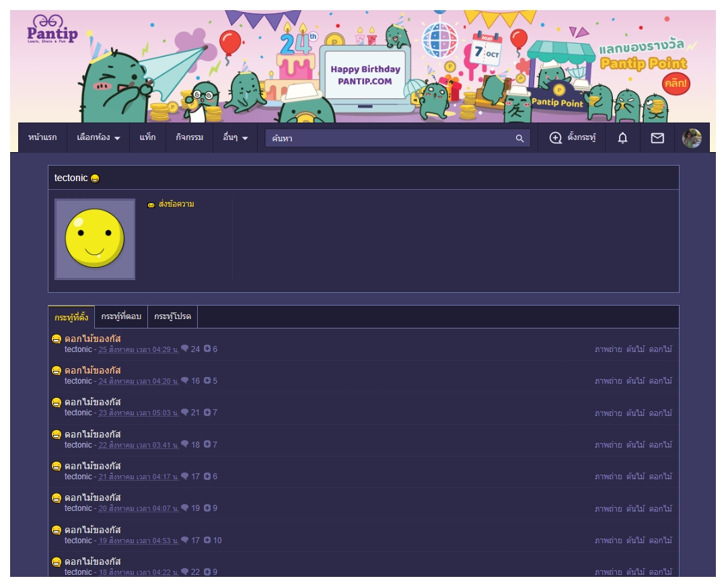Viewport: 726px width, 587px height.
Task: Click timestamp 21 สิงหาคม เวลา 04:17 น.
Action: (139, 477)
